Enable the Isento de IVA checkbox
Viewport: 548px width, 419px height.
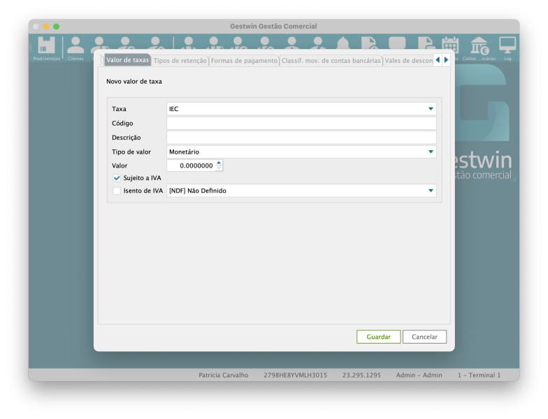coord(117,191)
